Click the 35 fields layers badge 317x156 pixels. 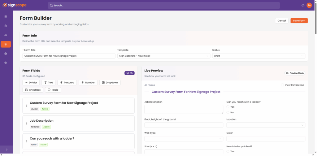[129, 73]
